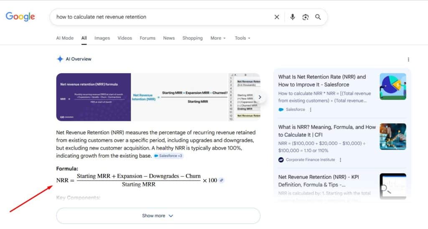The width and height of the screenshot is (428, 229).
Task: Click the Key Components: heading
Action: (78, 198)
